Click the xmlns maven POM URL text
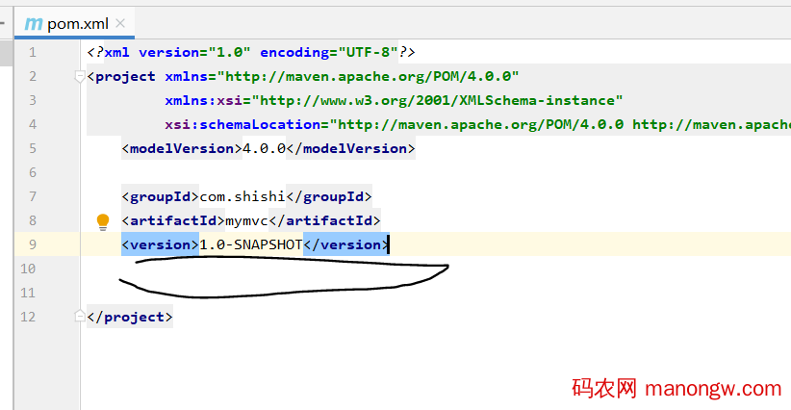Viewport: 791px width, 410px height. tap(371, 77)
